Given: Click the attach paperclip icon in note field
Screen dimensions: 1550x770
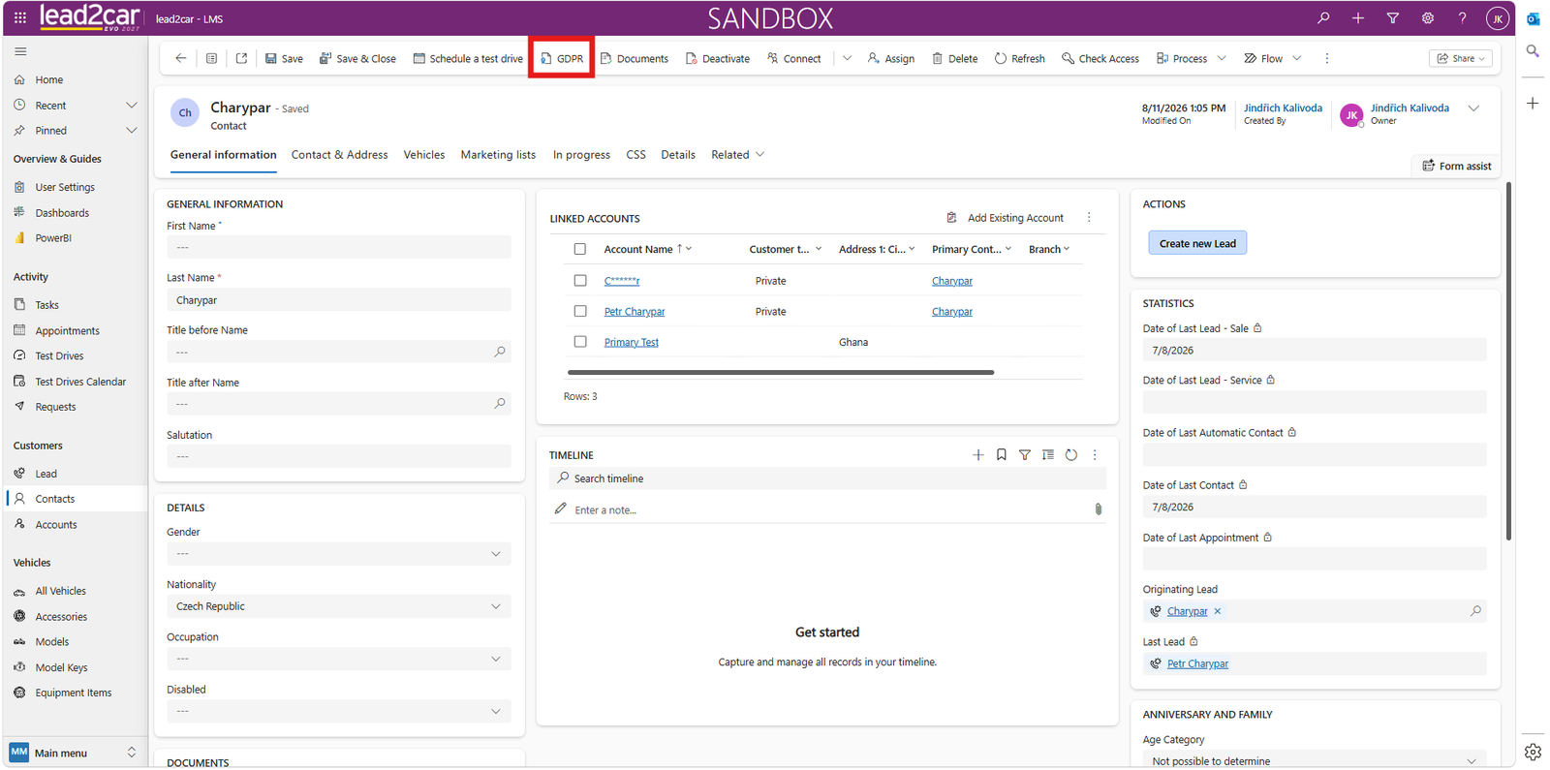Looking at the screenshot, I should tap(1098, 509).
